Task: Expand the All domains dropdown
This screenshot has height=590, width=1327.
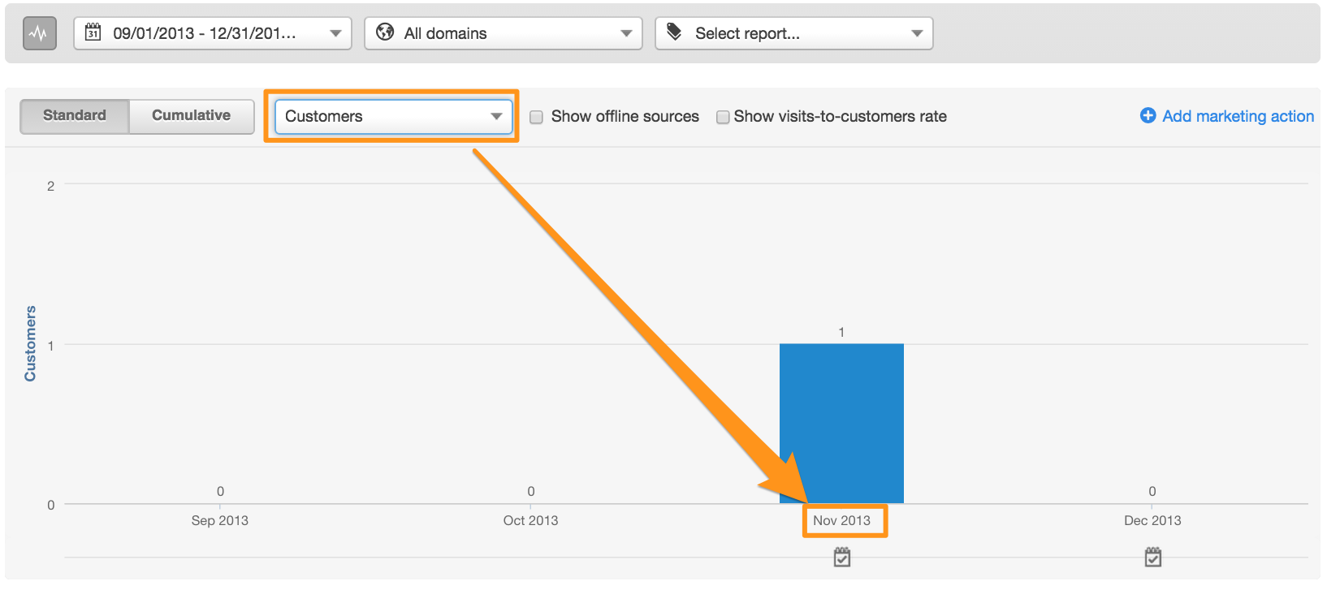Action: click(504, 33)
